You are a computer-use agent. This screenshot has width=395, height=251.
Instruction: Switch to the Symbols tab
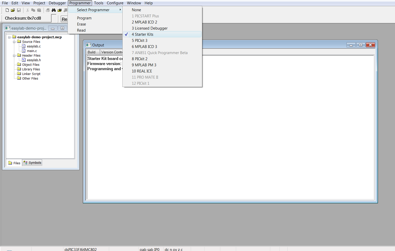click(x=32, y=163)
